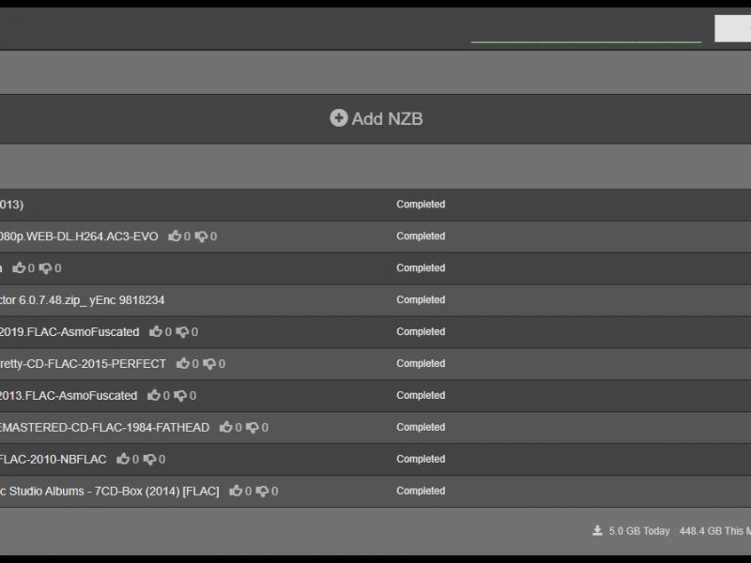751x563 pixels.
Task: Click the Add NZB button
Action: click(375, 118)
